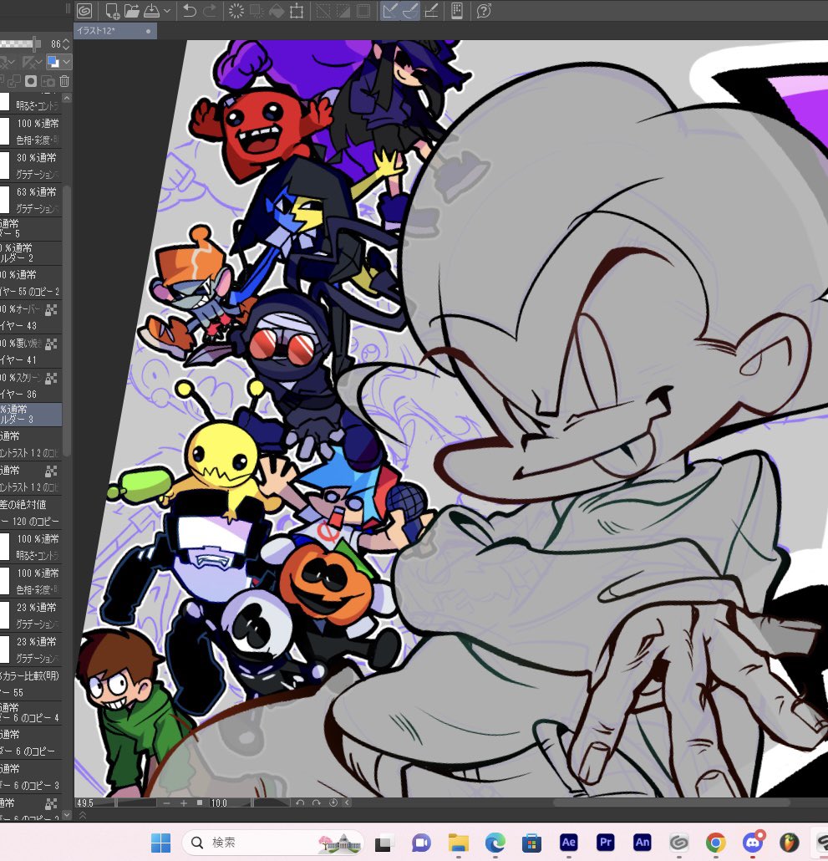Undo the last action
The width and height of the screenshot is (828, 861).
click(190, 10)
